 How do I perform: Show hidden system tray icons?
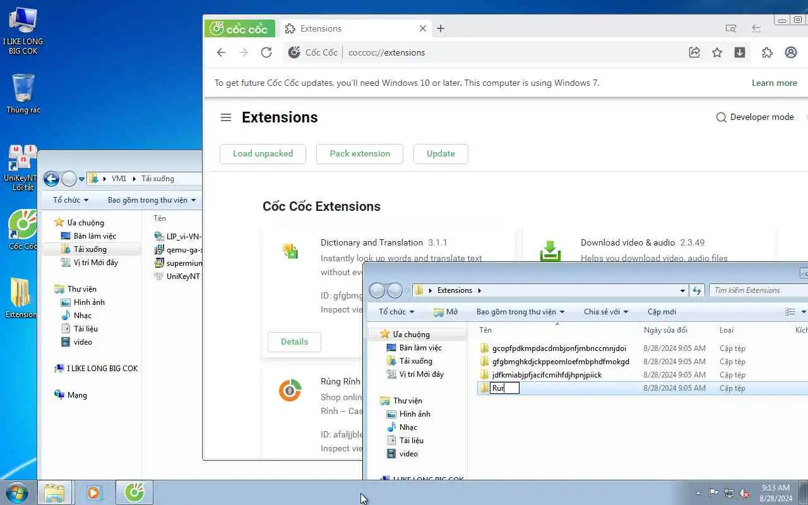(x=698, y=493)
